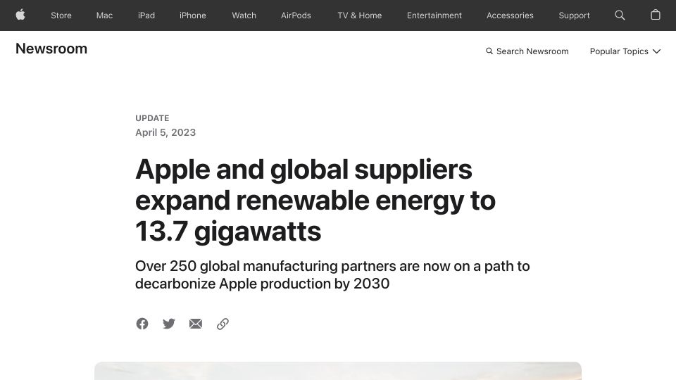Click the headline about 13.7 gigawatts
Viewport: 676px width, 380px height.
tap(315, 201)
